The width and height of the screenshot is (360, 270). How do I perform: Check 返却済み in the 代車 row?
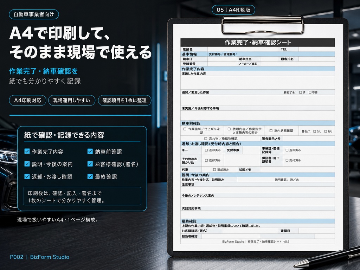[214, 170]
